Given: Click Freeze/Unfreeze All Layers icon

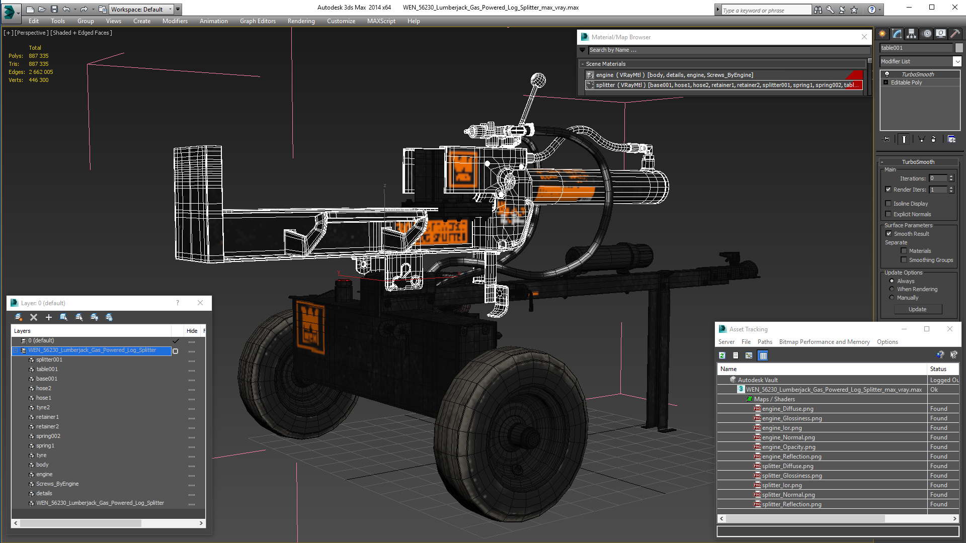Looking at the screenshot, I should 109,317.
